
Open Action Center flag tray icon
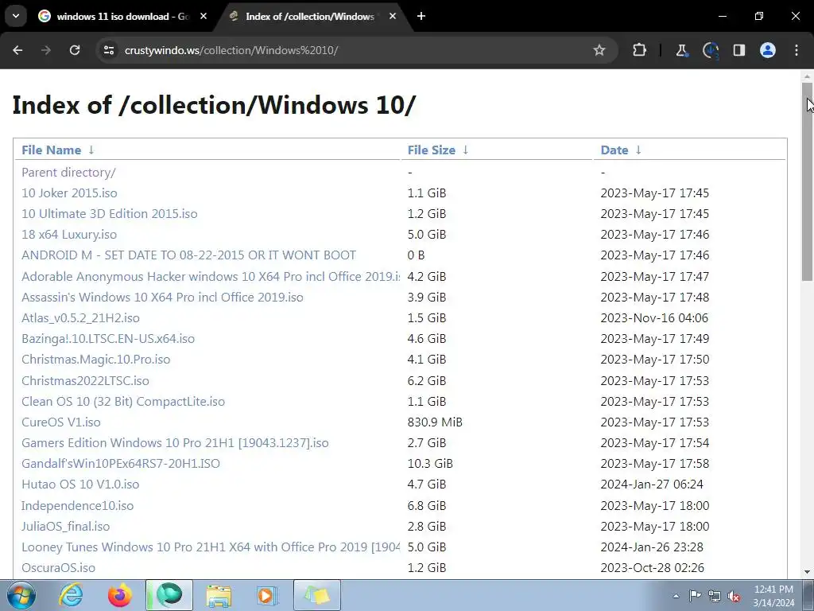695,596
